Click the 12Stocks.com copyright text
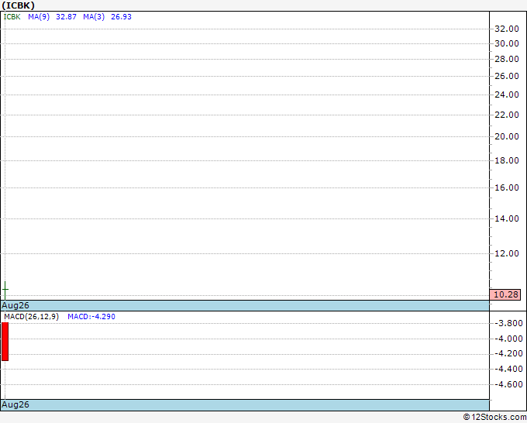 coord(494,418)
